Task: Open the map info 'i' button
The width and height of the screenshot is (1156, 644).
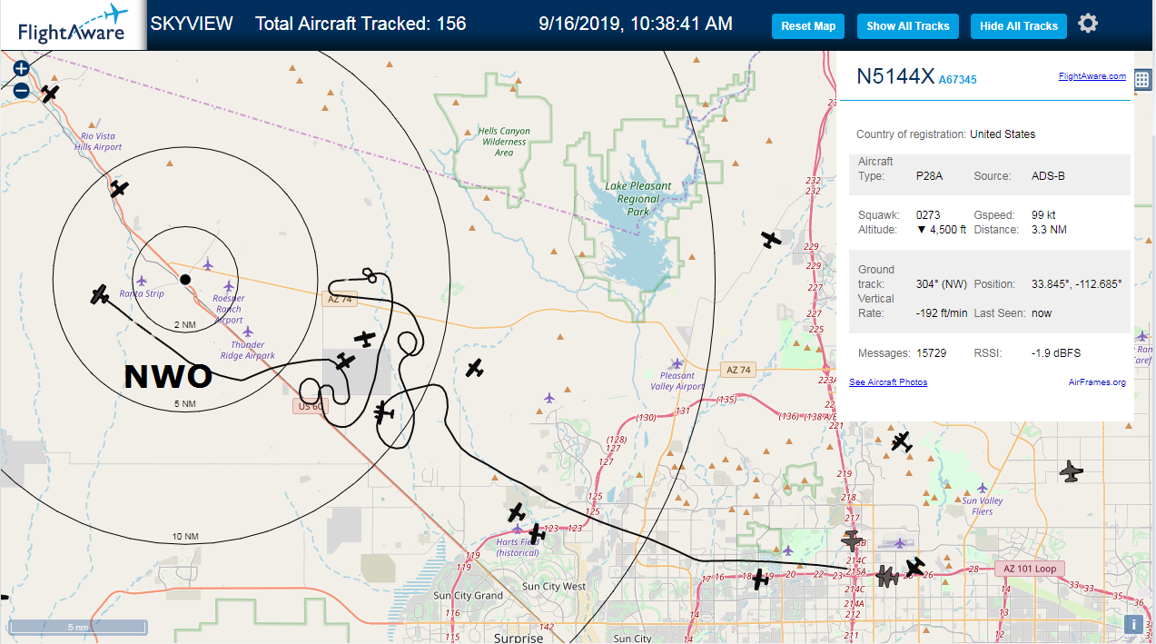Action: (1133, 624)
